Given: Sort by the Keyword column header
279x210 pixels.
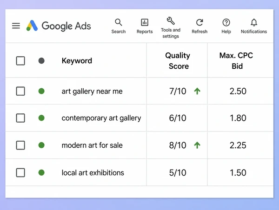Looking at the screenshot, I should 77,61.
